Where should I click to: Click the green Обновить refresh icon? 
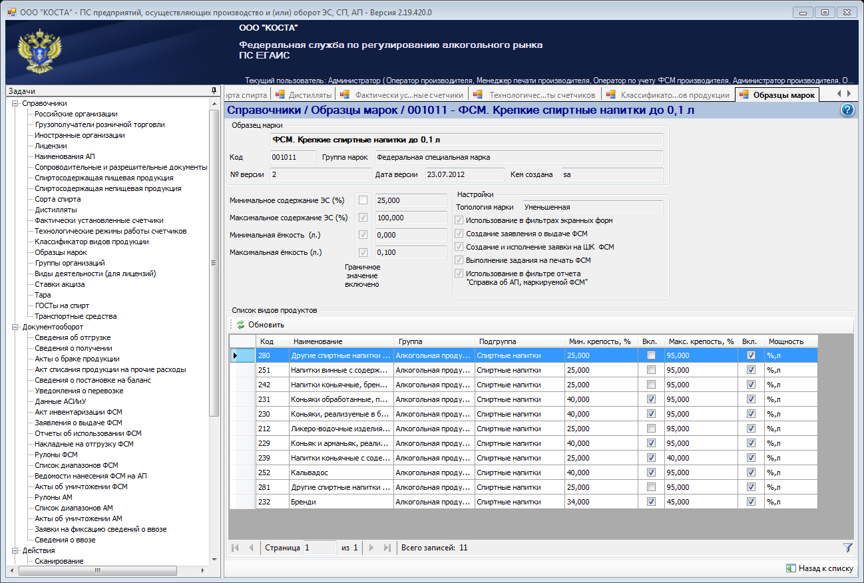240,325
